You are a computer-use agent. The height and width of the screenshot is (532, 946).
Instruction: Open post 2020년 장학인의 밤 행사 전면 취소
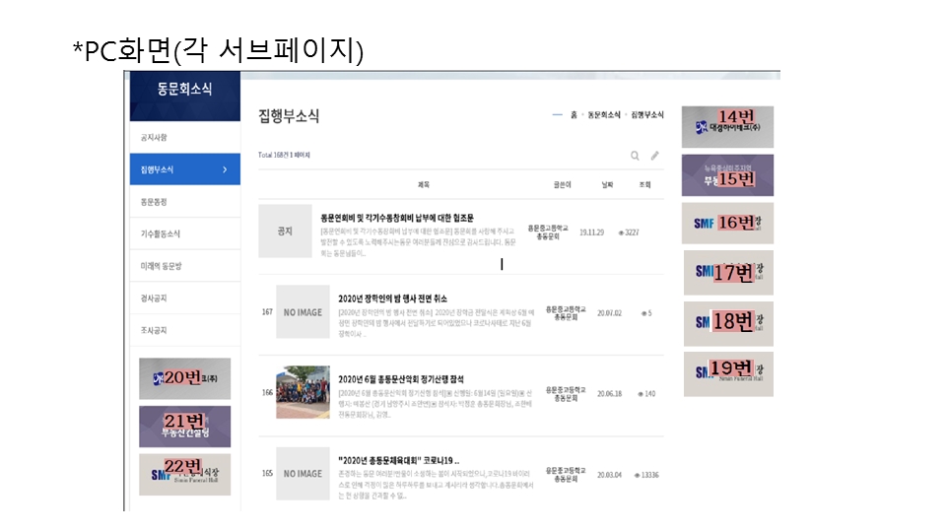coord(393,299)
